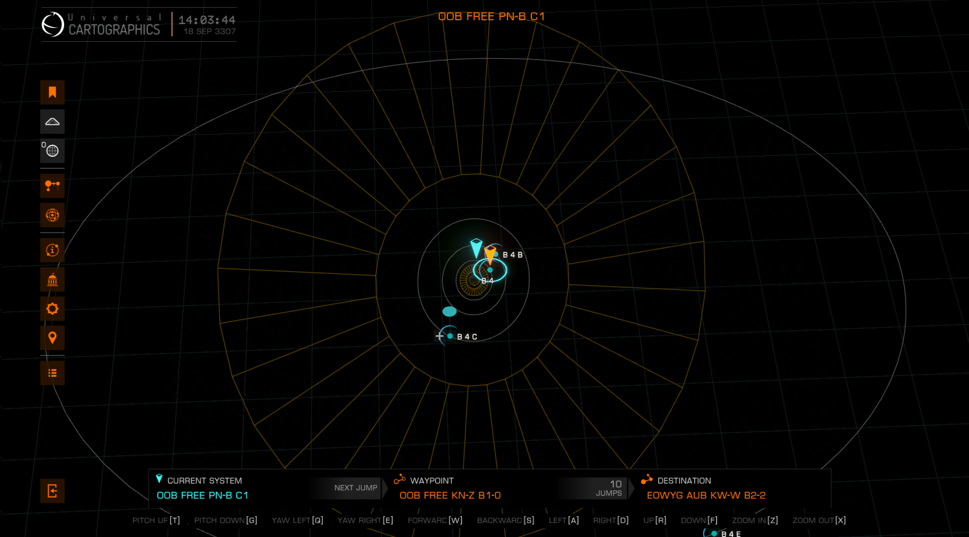Exit the map with exit icon
The width and height of the screenshot is (969, 537).
click(x=52, y=491)
